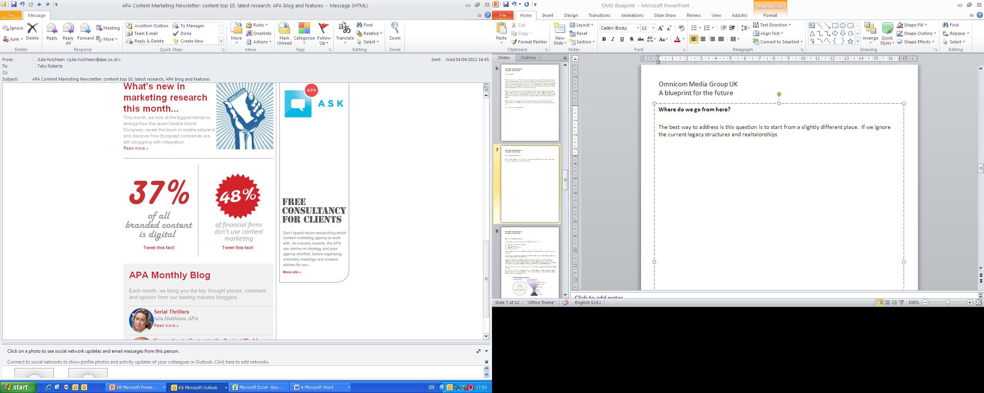This screenshot has width=984, height=393.
Task: Open the Slide Show tab
Action: 665,15
